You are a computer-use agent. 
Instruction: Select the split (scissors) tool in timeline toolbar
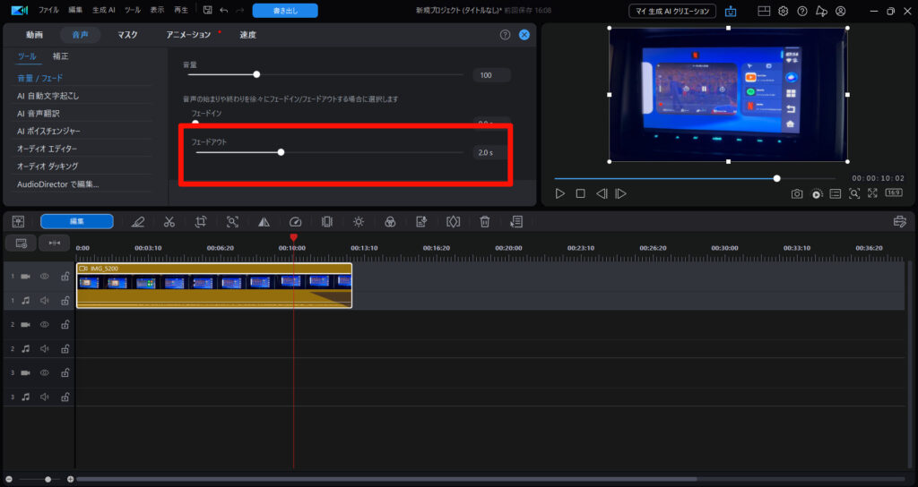[169, 221]
